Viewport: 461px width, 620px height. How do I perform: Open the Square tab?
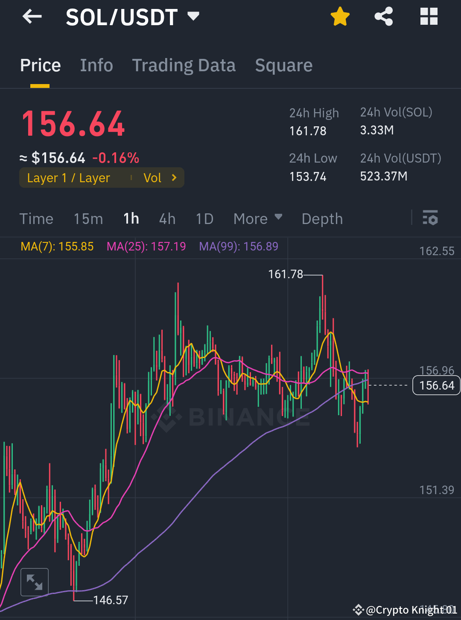click(x=283, y=65)
